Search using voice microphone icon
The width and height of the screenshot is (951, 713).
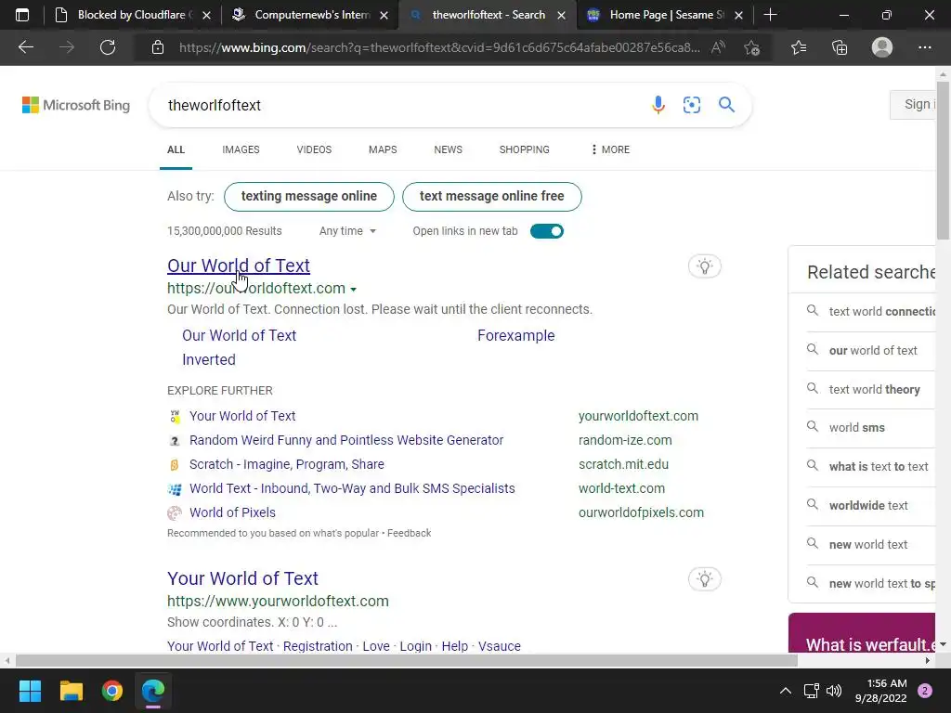[x=658, y=105]
